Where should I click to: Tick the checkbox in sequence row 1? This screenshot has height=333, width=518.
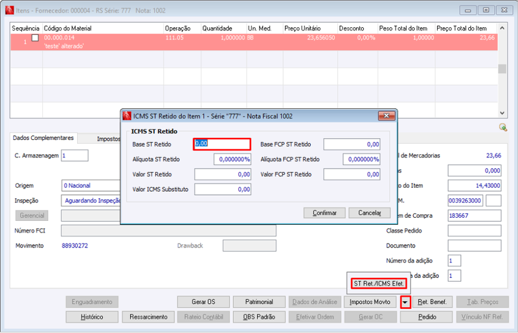click(x=35, y=38)
